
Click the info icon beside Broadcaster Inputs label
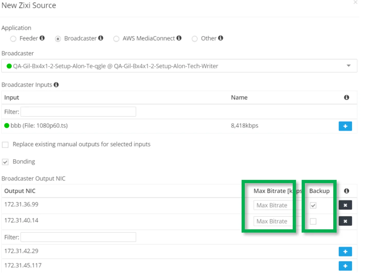tap(56, 85)
